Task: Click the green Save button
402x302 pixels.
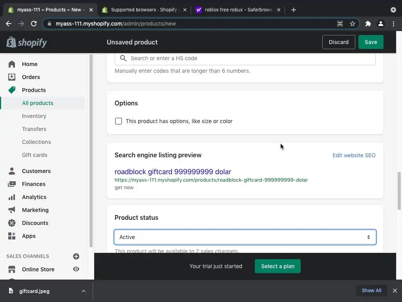Action: [x=371, y=42]
